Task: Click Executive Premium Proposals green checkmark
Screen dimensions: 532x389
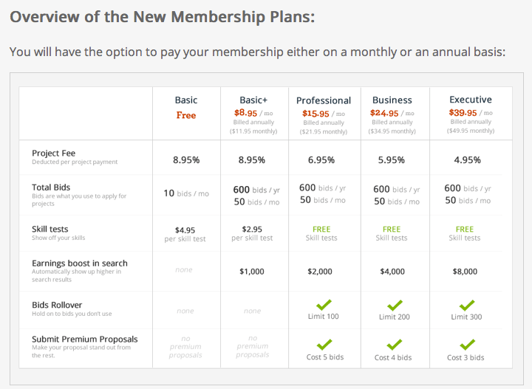Action: point(465,345)
